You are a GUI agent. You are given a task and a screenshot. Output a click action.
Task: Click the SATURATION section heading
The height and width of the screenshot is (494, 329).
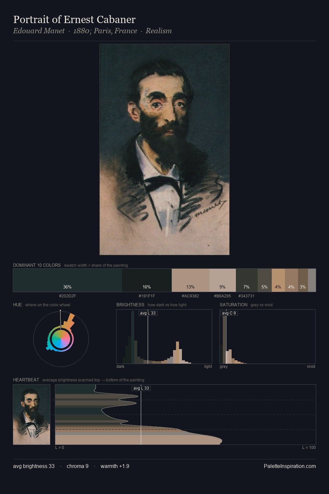[234, 305]
